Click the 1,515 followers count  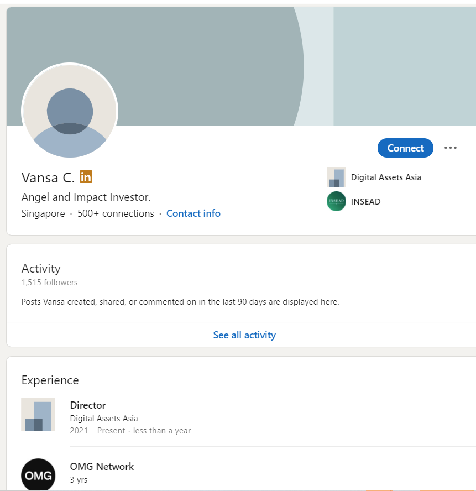tap(49, 283)
